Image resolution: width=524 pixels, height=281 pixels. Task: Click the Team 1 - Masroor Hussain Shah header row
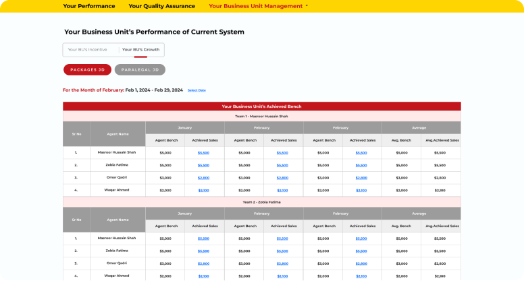click(261, 116)
